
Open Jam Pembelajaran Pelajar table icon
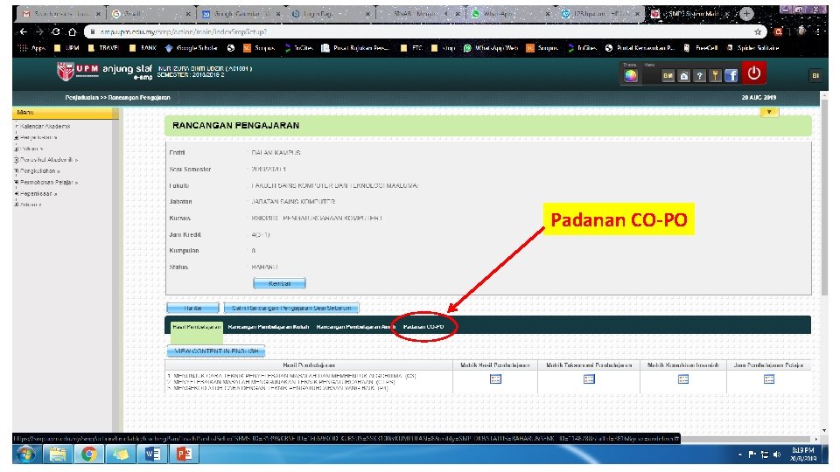pos(769,378)
